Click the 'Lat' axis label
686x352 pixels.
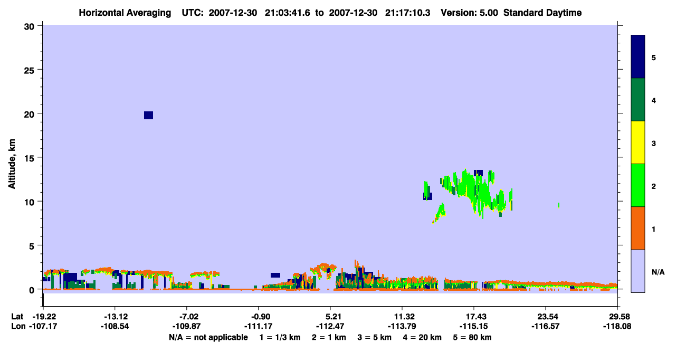click(17, 317)
